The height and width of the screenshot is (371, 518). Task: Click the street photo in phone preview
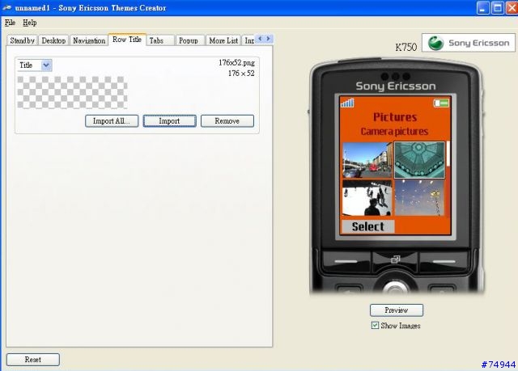tap(367, 160)
